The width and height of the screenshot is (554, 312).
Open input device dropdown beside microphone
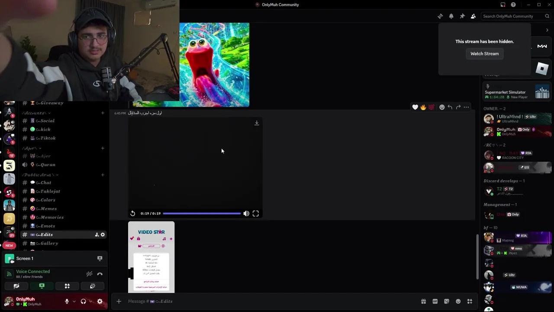point(74,301)
